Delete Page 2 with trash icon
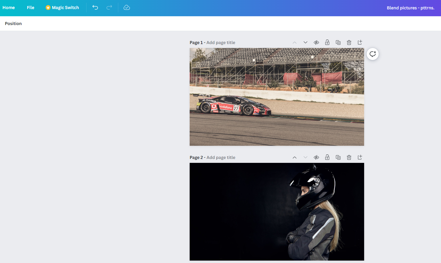Image resolution: width=441 pixels, height=263 pixels. (349, 157)
